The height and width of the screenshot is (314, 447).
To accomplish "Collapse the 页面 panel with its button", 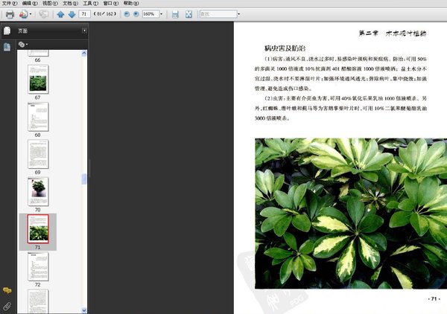I will [84, 31].
